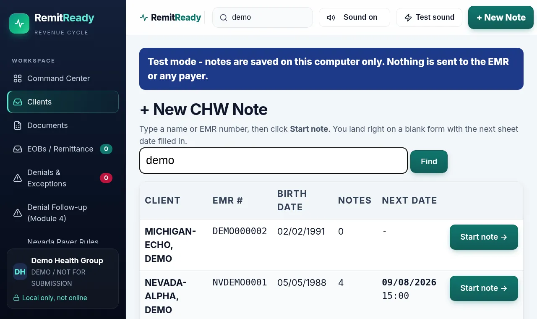Create a note with + New Note
This screenshot has height=319, width=537.
click(501, 18)
